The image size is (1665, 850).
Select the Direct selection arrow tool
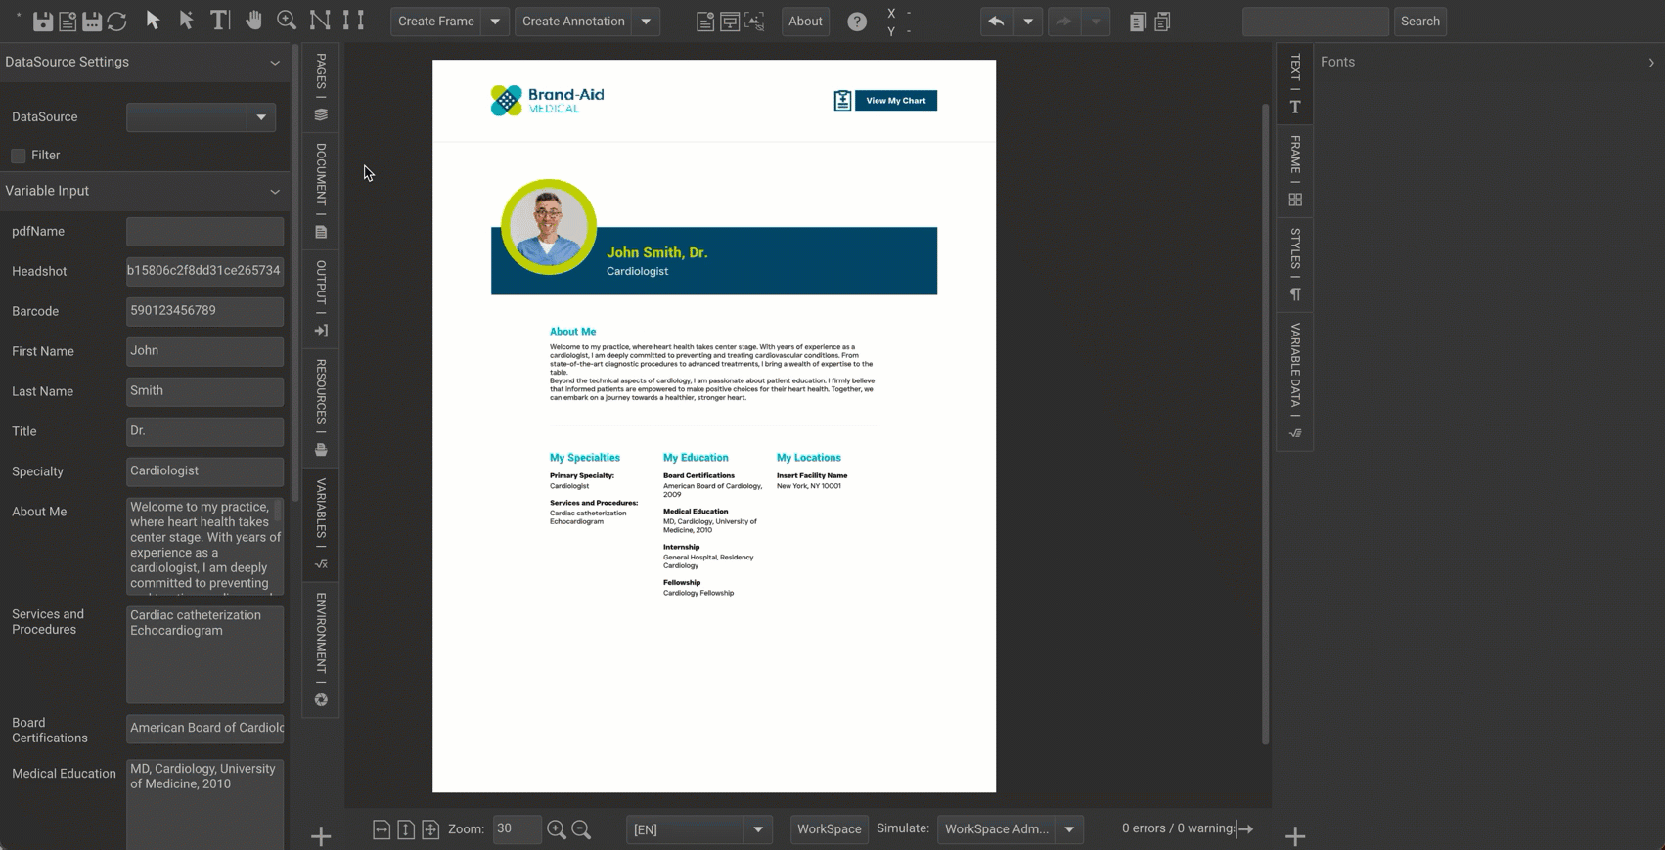click(x=186, y=21)
